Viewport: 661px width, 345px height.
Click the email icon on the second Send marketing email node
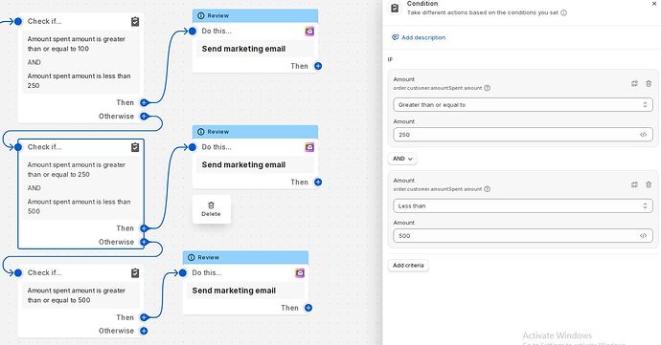309,147
